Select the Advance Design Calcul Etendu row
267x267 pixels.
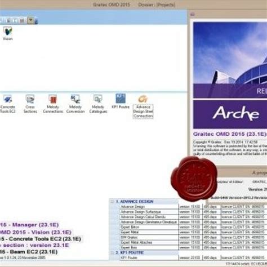click(x=193, y=217)
